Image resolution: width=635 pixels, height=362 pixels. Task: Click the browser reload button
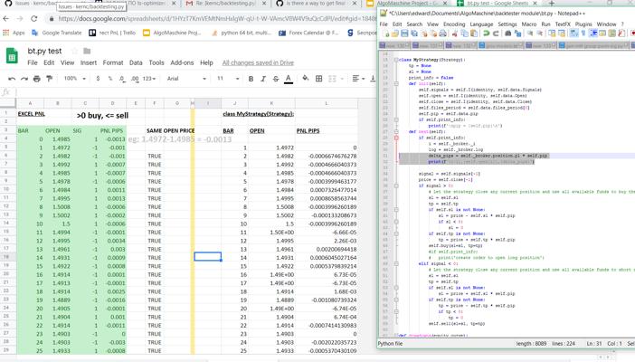pos(34,19)
